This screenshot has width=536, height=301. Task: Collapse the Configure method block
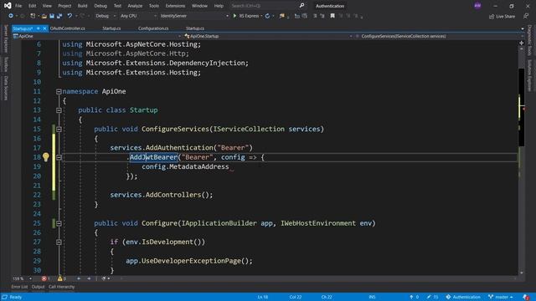coord(59,223)
